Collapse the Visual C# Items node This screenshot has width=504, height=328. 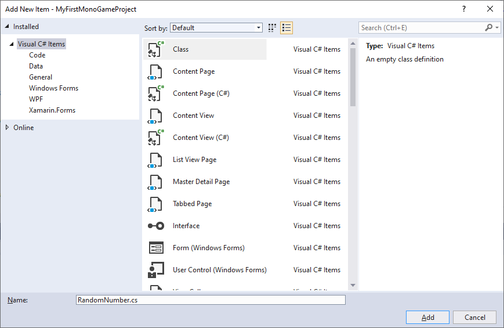click(x=12, y=44)
